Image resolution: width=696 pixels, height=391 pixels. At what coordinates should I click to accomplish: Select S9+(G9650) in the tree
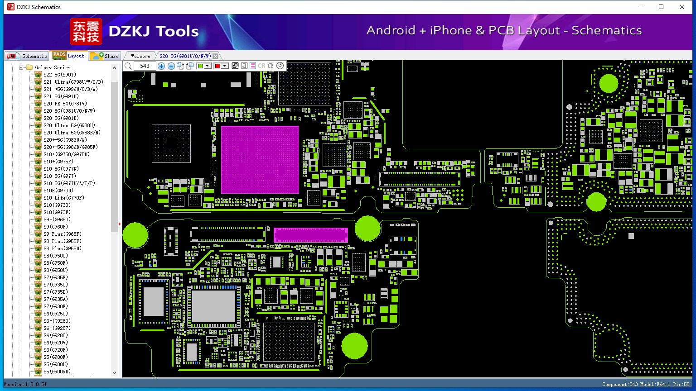57,219
